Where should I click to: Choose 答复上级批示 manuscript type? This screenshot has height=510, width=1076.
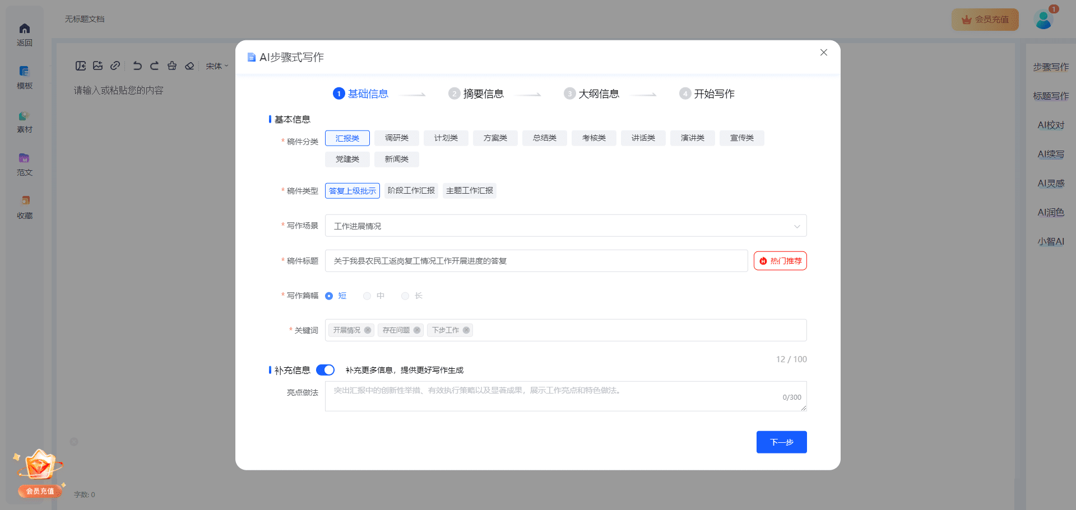click(x=353, y=191)
